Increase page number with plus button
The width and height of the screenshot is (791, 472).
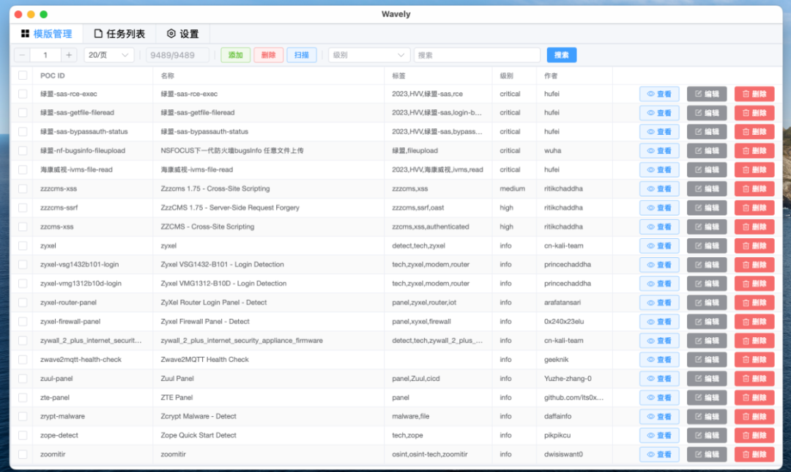(69, 55)
